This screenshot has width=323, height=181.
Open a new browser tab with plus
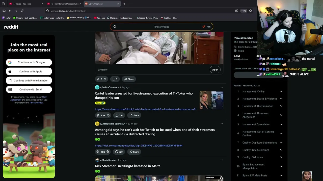(x=124, y=4)
